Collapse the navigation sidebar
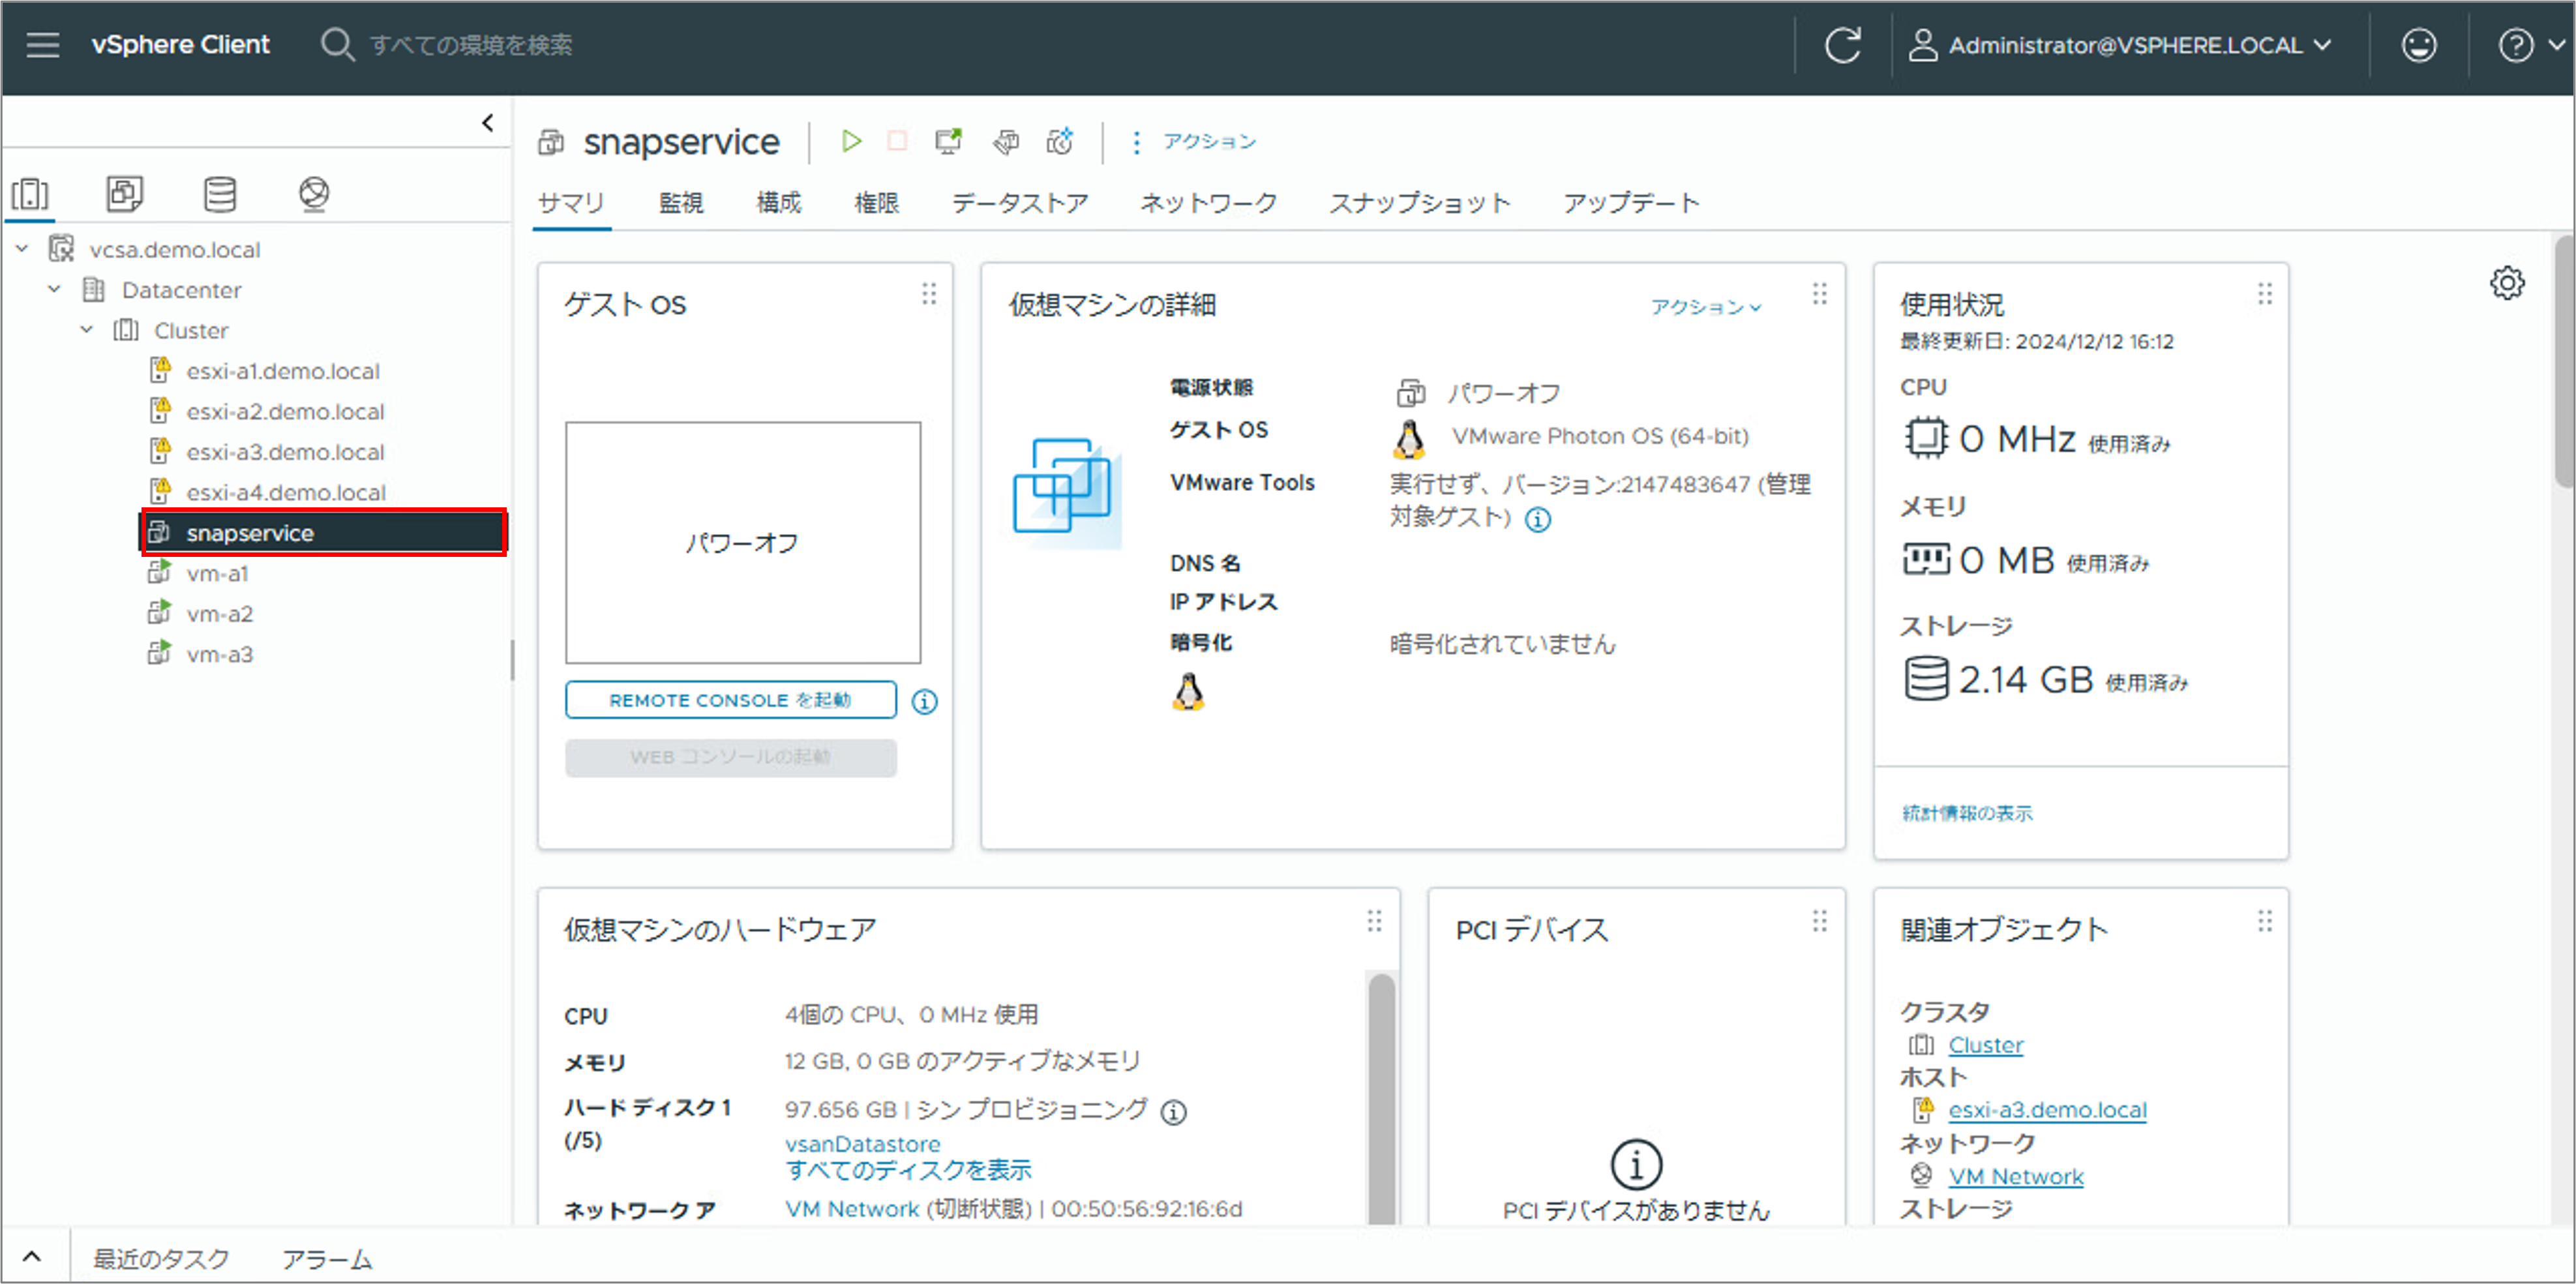This screenshot has width=2576, height=1284. click(x=488, y=122)
